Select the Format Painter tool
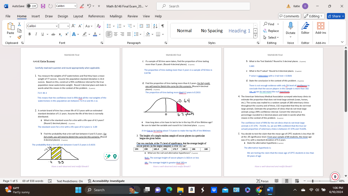Viewport: 348px width, 196px height. [x=19, y=37]
